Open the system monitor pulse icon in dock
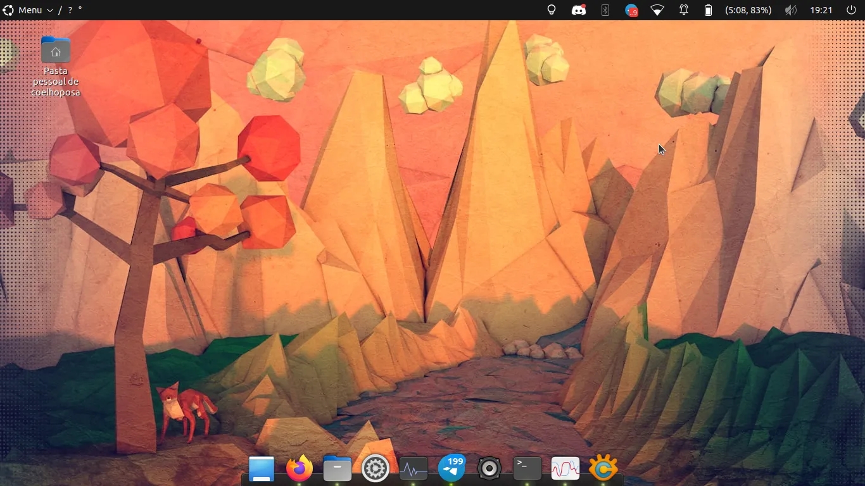The image size is (865, 486). (x=414, y=469)
